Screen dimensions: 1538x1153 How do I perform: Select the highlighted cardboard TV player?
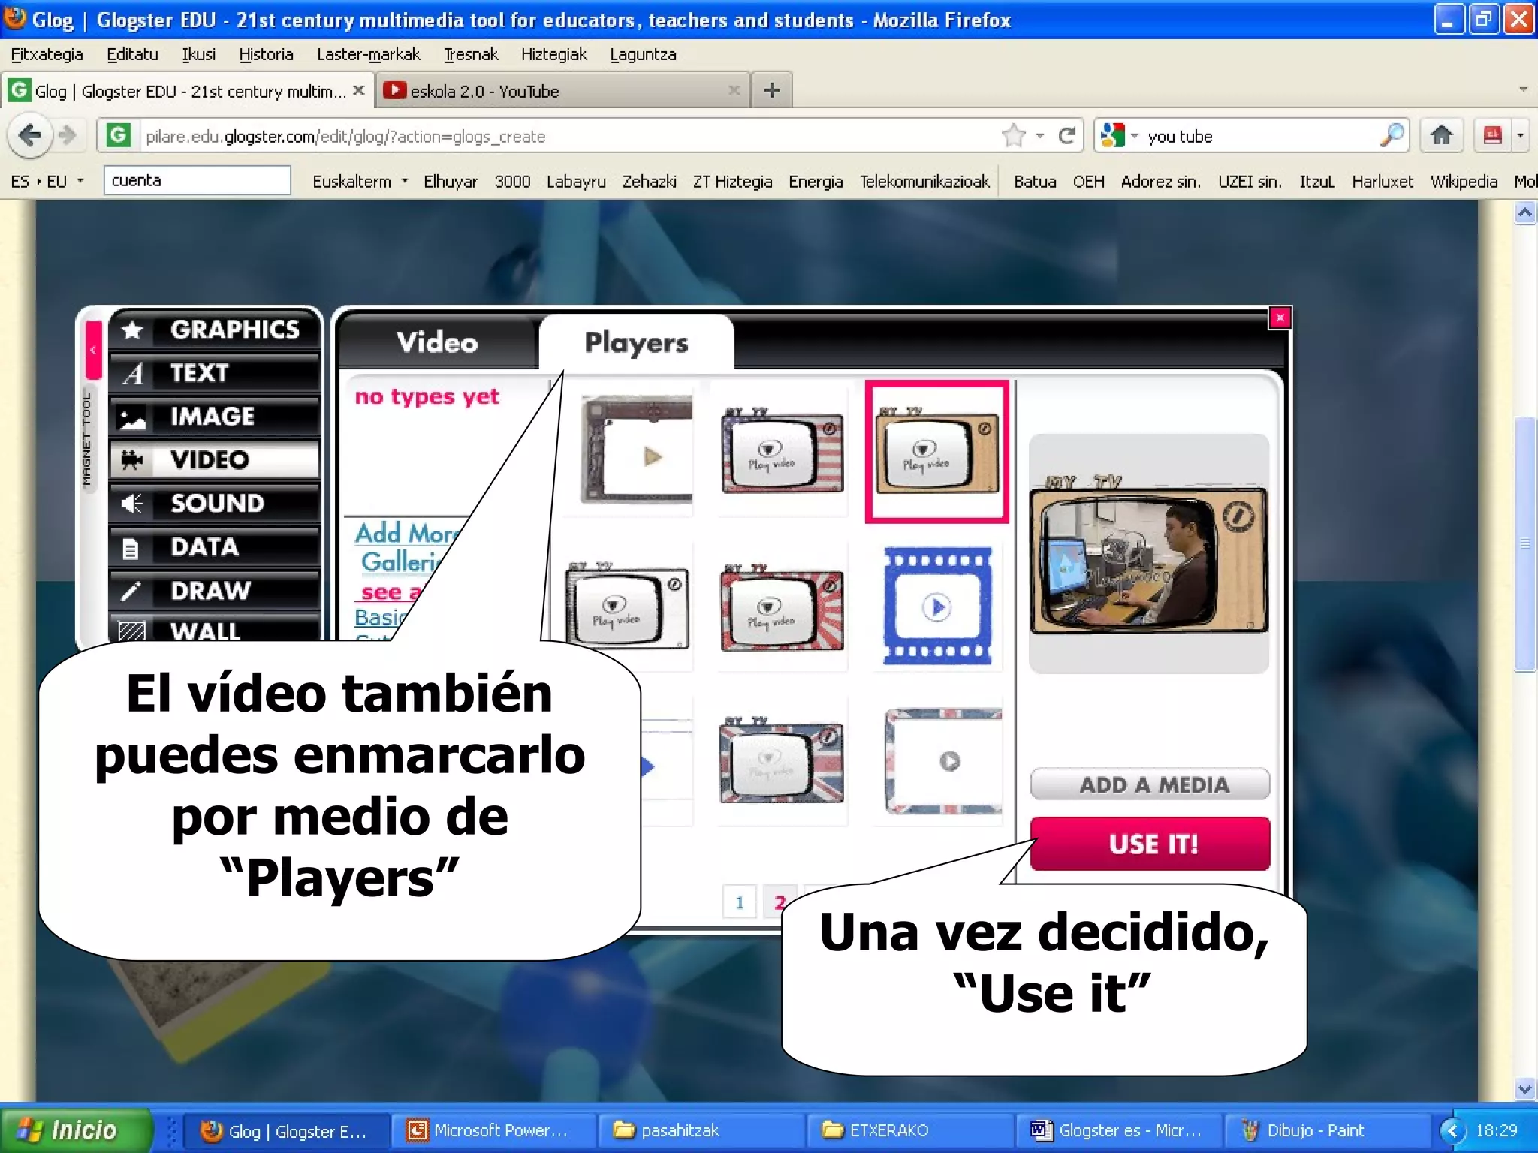pos(936,450)
